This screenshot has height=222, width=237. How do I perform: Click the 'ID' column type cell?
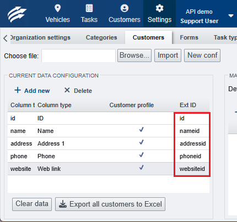pos(40,118)
